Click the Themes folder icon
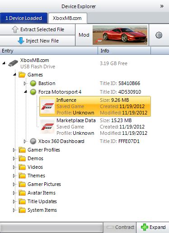This screenshot has height=233, width=169. coord(22,176)
